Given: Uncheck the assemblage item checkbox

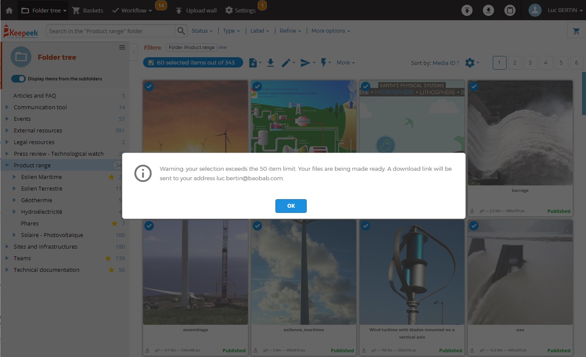Looking at the screenshot, I should pos(149,226).
